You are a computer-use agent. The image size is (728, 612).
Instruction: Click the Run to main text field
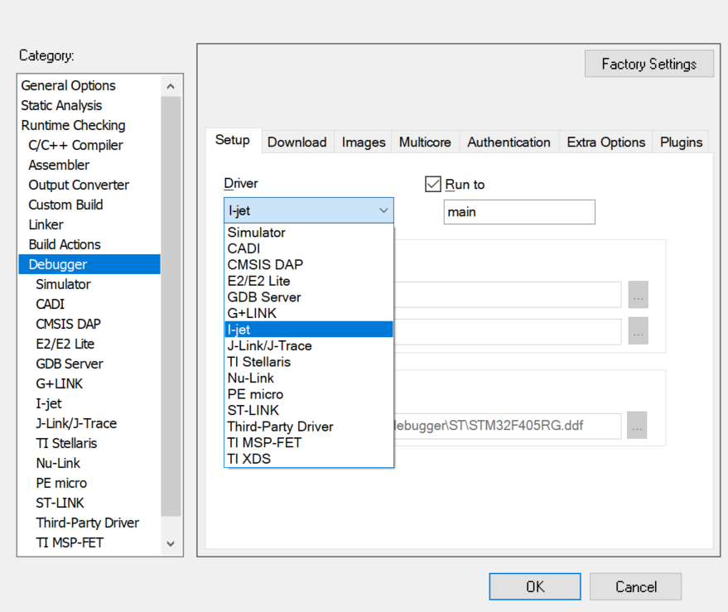pos(519,212)
